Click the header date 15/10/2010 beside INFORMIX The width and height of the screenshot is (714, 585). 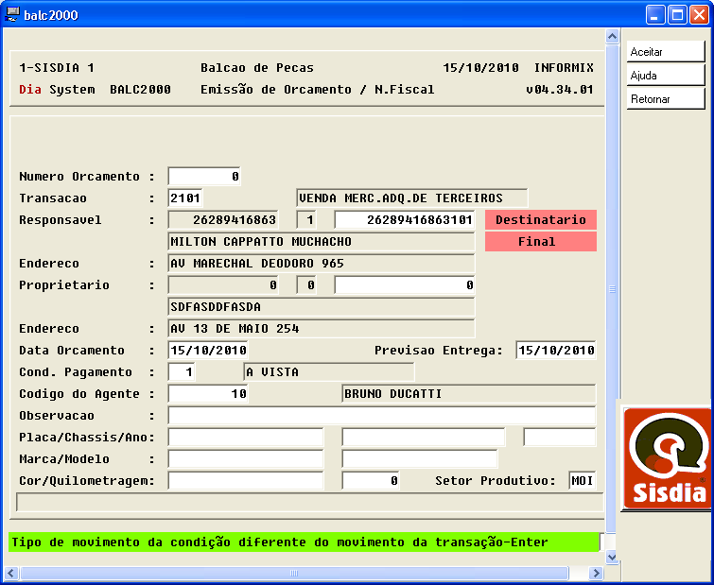pyautogui.click(x=480, y=68)
